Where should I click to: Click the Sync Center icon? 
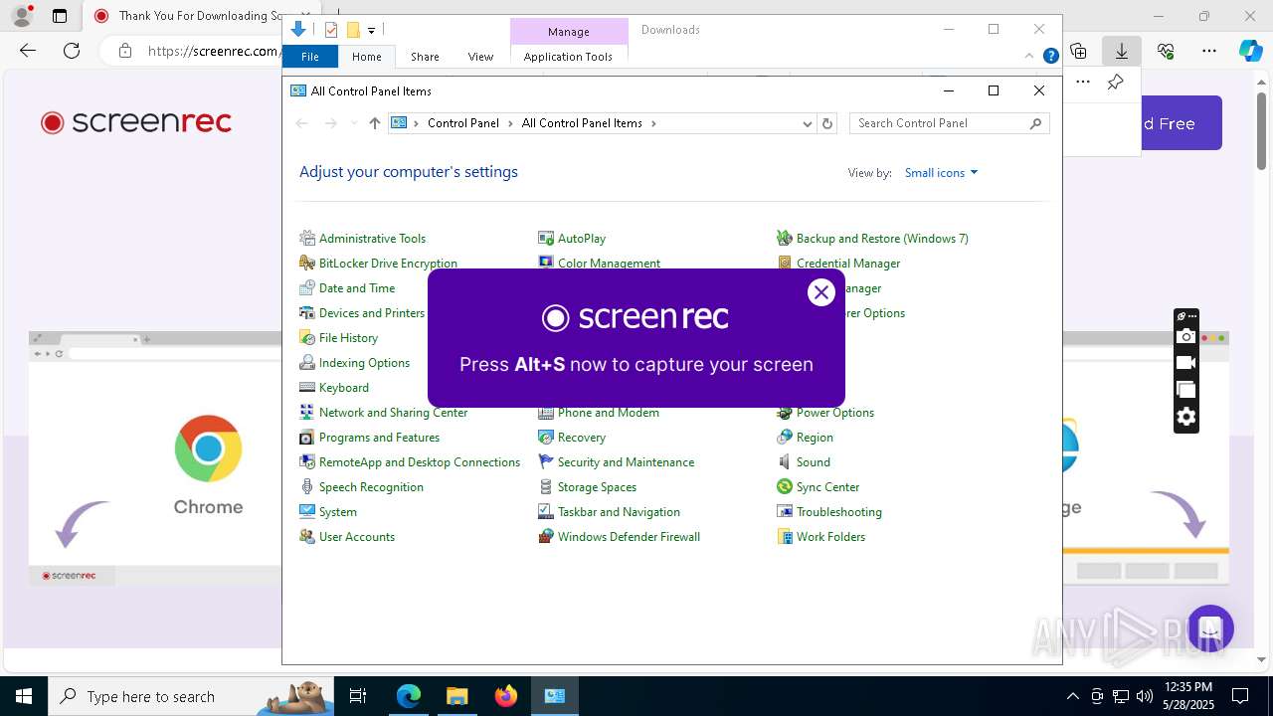pyautogui.click(x=785, y=487)
